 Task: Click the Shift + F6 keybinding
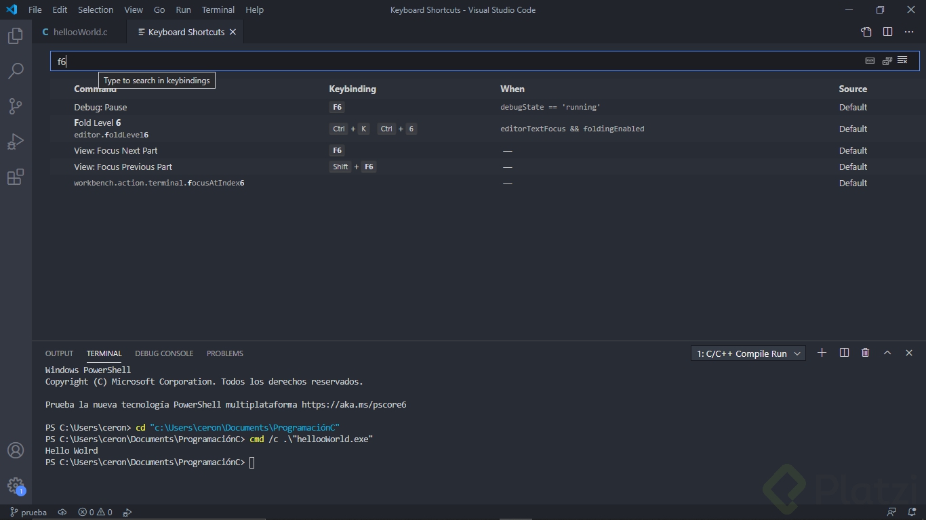[353, 167]
